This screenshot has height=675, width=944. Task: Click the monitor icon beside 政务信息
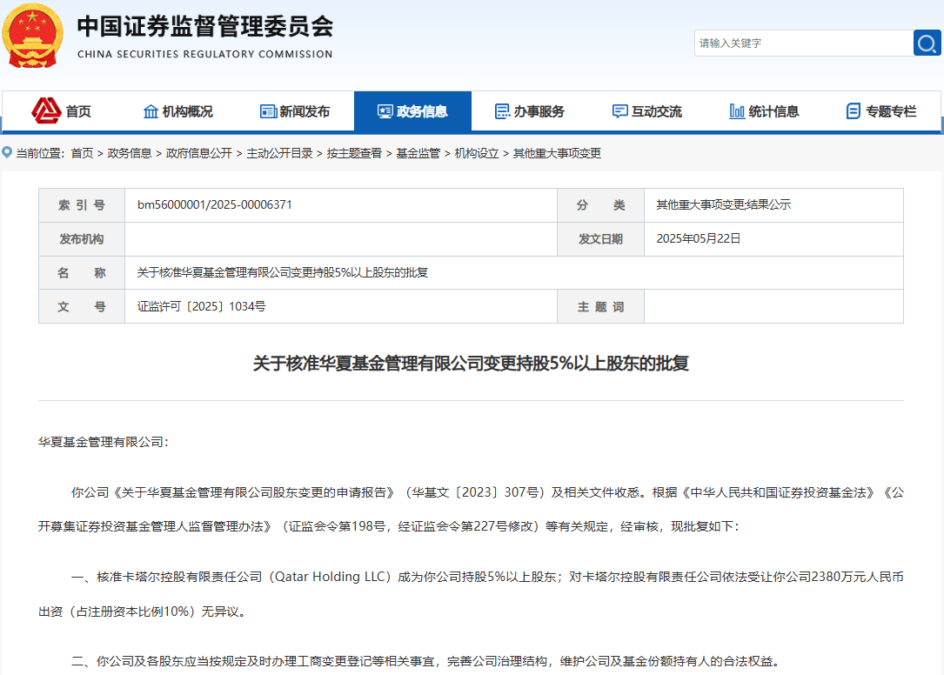[385, 111]
